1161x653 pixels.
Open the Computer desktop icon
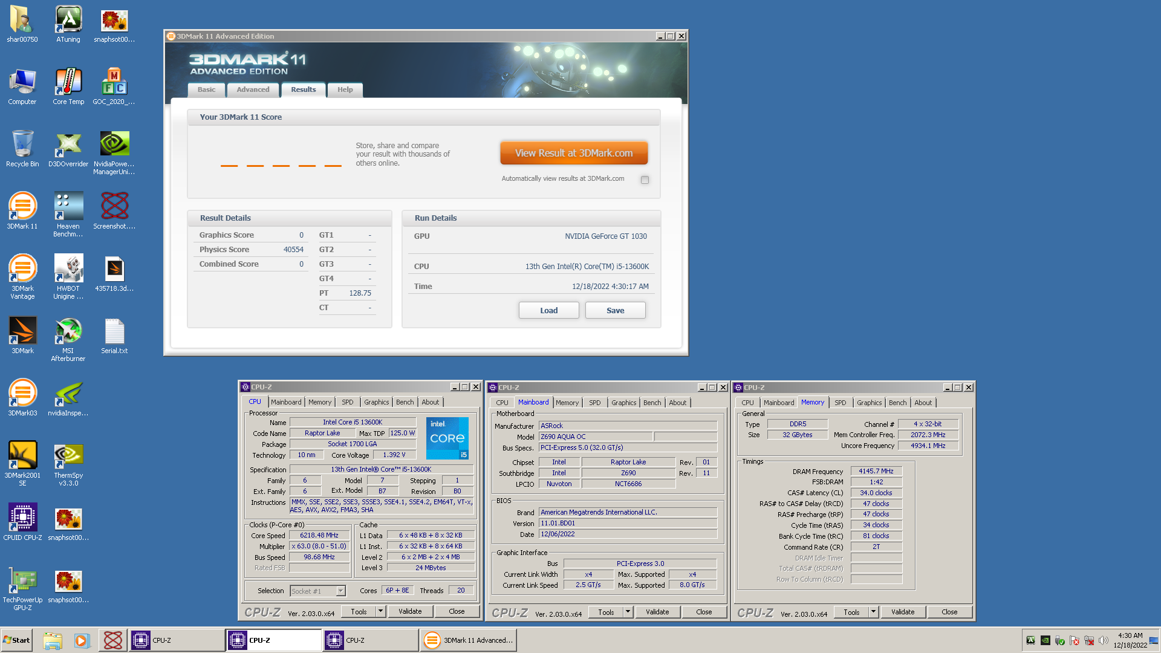(x=22, y=86)
